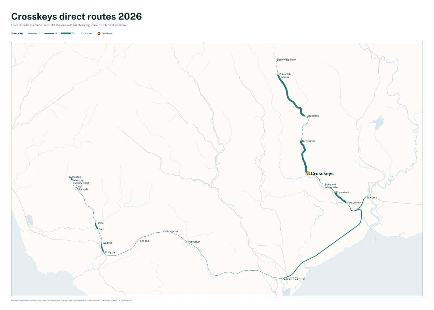Click the 'Crosskeys direct routes 2026' title
The height and width of the screenshot is (310, 434).
77,17
